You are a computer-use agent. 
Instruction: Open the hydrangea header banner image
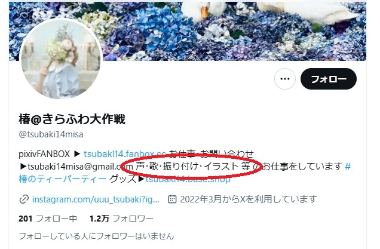click(188, 31)
